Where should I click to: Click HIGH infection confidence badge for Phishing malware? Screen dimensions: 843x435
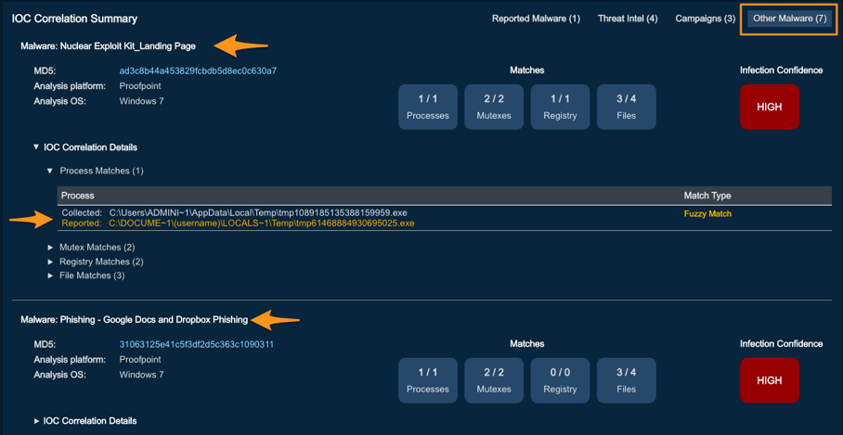point(769,380)
